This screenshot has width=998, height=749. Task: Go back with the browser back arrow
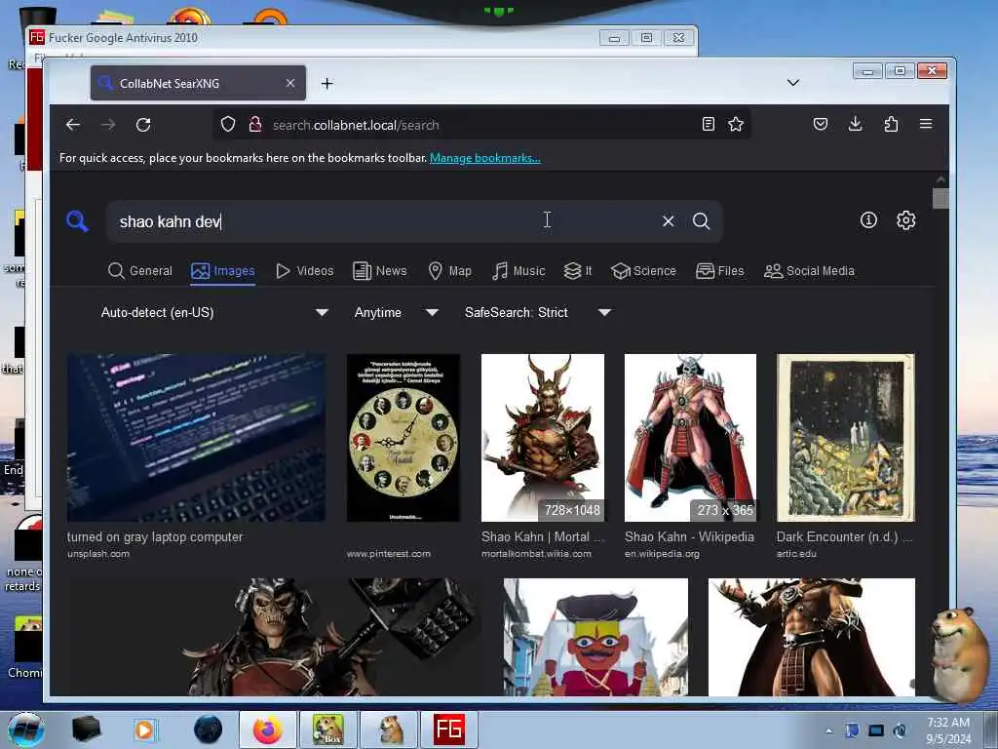(x=73, y=125)
